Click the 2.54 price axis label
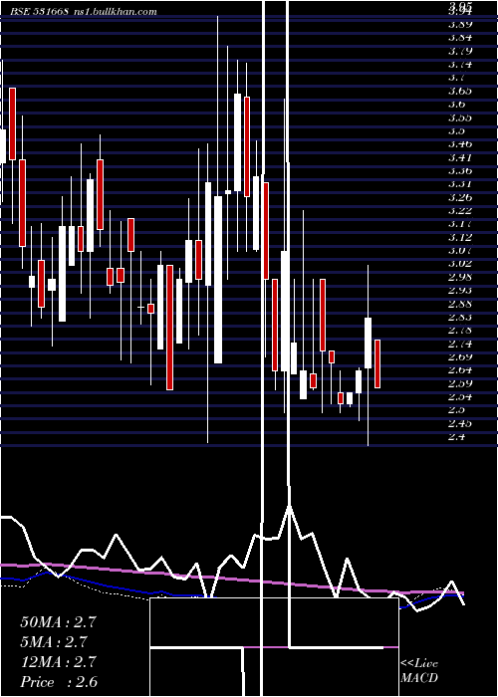This screenshot has height=697, width=498. tap(460, 396)
